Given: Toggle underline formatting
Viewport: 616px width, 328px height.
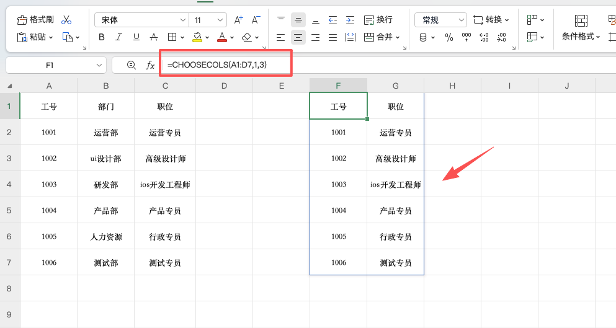Looking at the screenshot, I should tap(136, 37).
